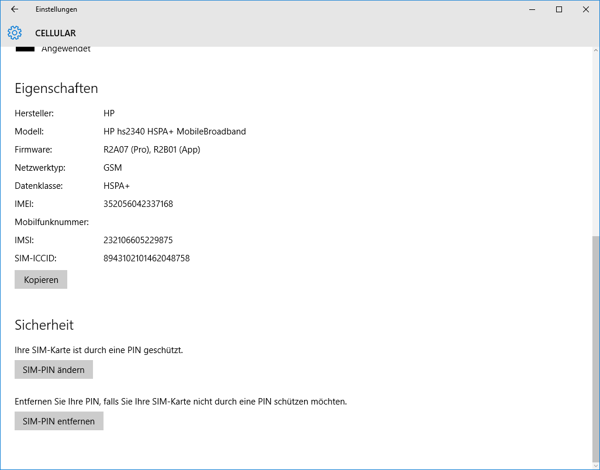Click the Datenklasse label
This screenshot has width=600, height=470.
[x=39, y=186]
